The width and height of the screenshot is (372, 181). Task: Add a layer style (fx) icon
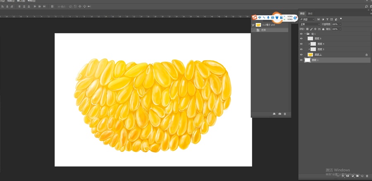click(343, 176)
